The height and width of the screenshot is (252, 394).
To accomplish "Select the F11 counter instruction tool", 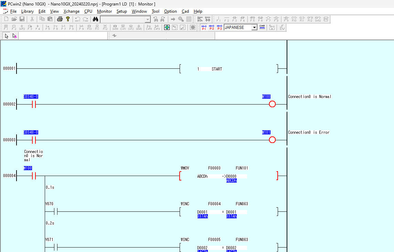I will point(302,19).
